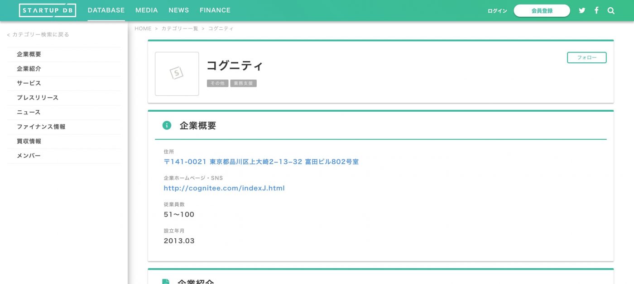
Task: Click the STARTUP DB logo
Action: pyautogui.click(x=47, y=10)
